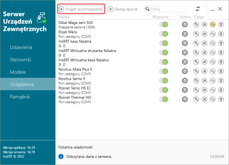Viewport: 229px width, 165px height.
Task: Delete InsERT Wirtualna drukarka fiskalna
Action: (x=221, y=53)
